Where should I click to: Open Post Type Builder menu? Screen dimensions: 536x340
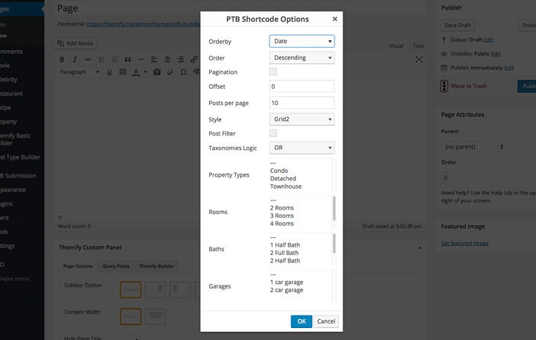(21, 157)
